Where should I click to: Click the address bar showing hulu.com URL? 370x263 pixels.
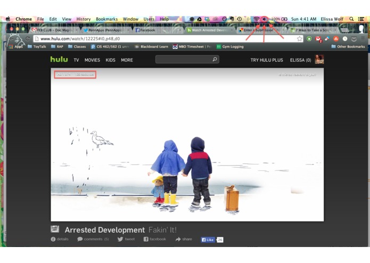tap(165, 39)
